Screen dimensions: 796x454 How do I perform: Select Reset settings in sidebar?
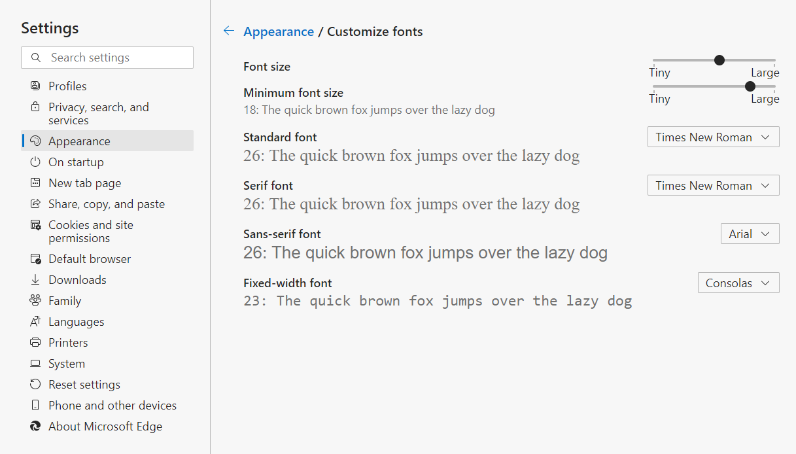coord(84,385)
